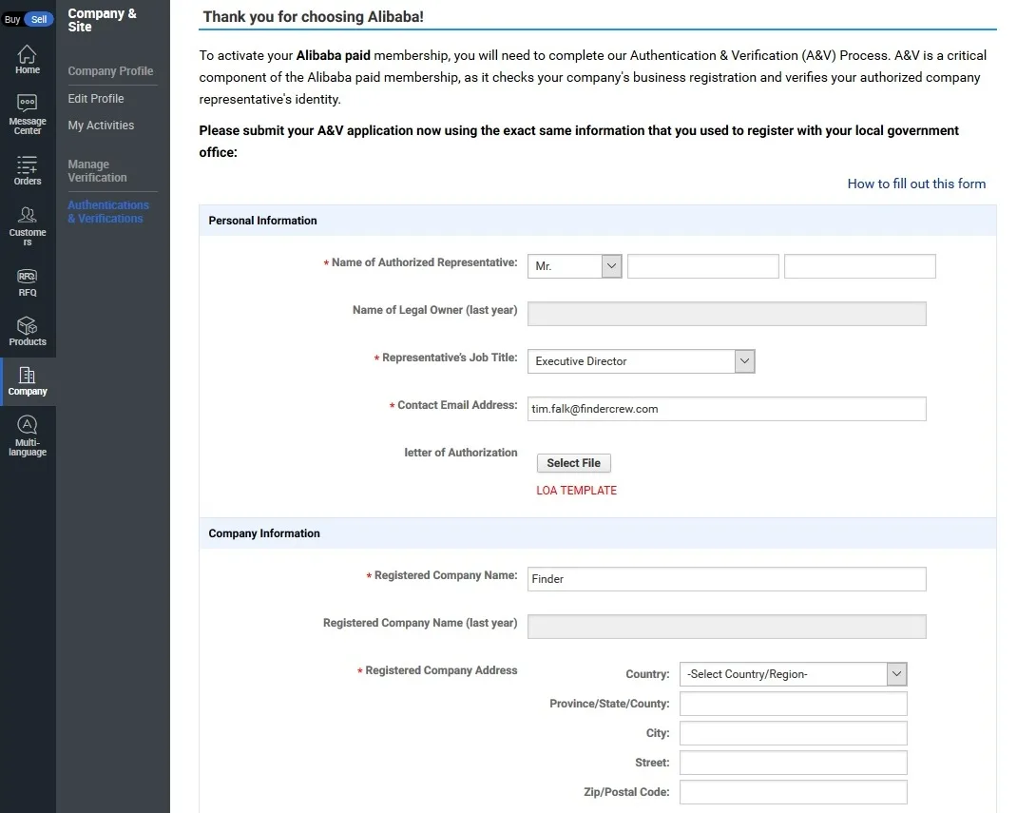The width and height of the screenshot is (1017, 813).
Task: Open the Products box icon
Action: [x=28, y=326]
